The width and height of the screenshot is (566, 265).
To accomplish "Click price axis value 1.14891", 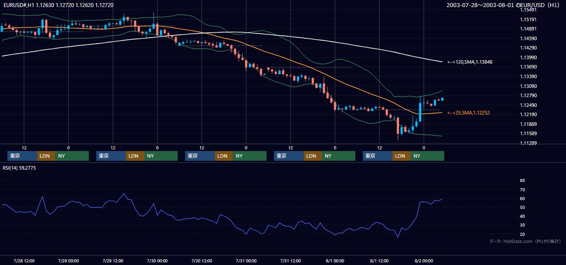I will point(529,29).
